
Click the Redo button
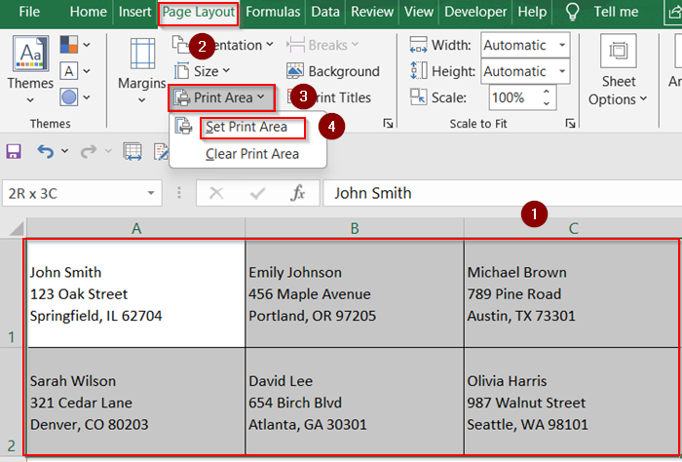(x=89, y=151)
